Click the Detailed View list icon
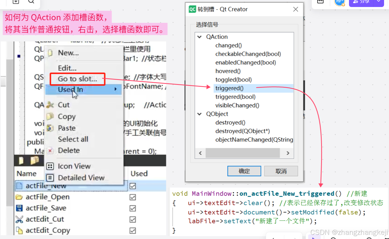389x239 pixels. coord(50,178)
